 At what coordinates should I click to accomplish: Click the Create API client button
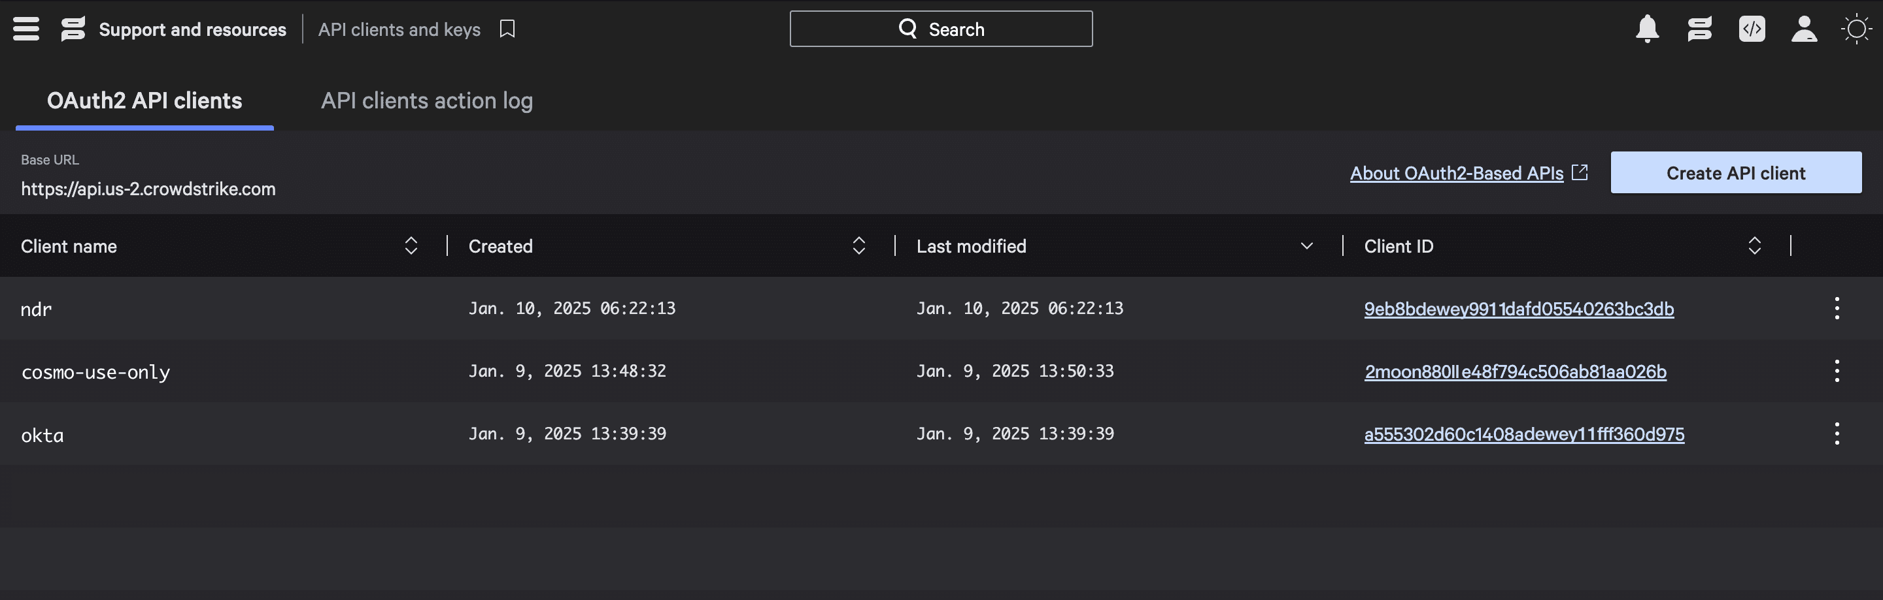[x=1735, y=172]
